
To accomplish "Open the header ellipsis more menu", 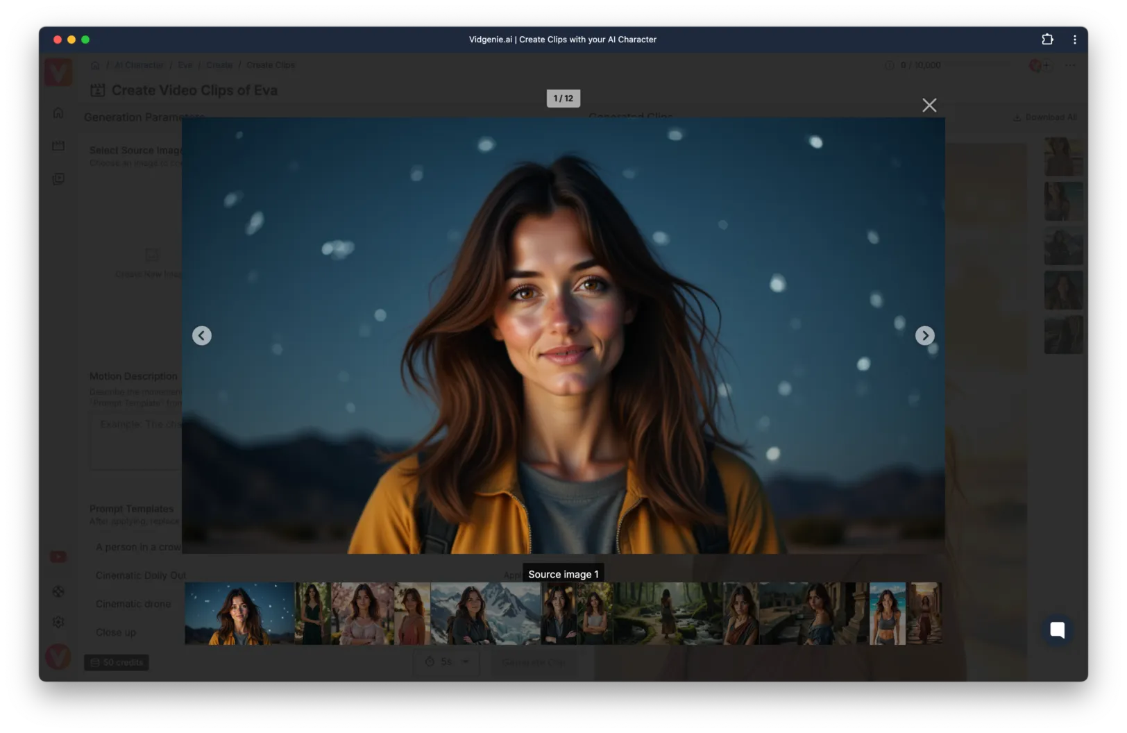I will tap(1071, 65).
